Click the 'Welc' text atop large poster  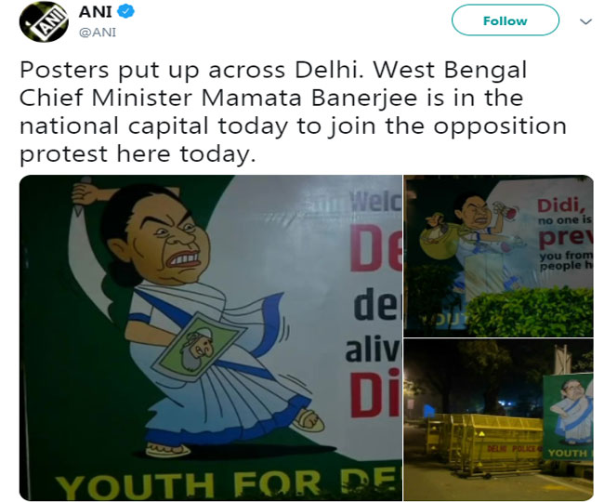376,201
